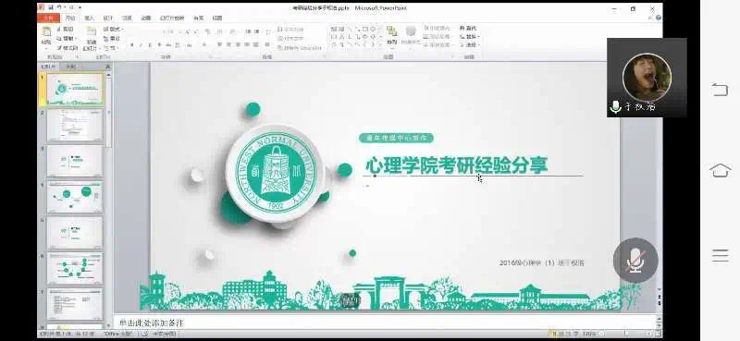The image size is (740, 341).
Task: Click the Format Painter button
Action: point(67,48)
